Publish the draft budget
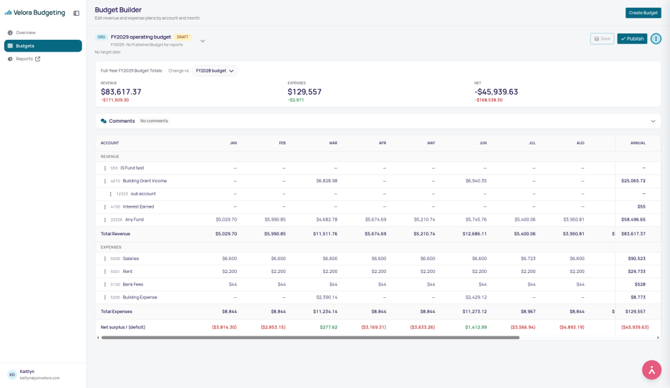Viewport: 670px width, 388px height. pos(632,39)
